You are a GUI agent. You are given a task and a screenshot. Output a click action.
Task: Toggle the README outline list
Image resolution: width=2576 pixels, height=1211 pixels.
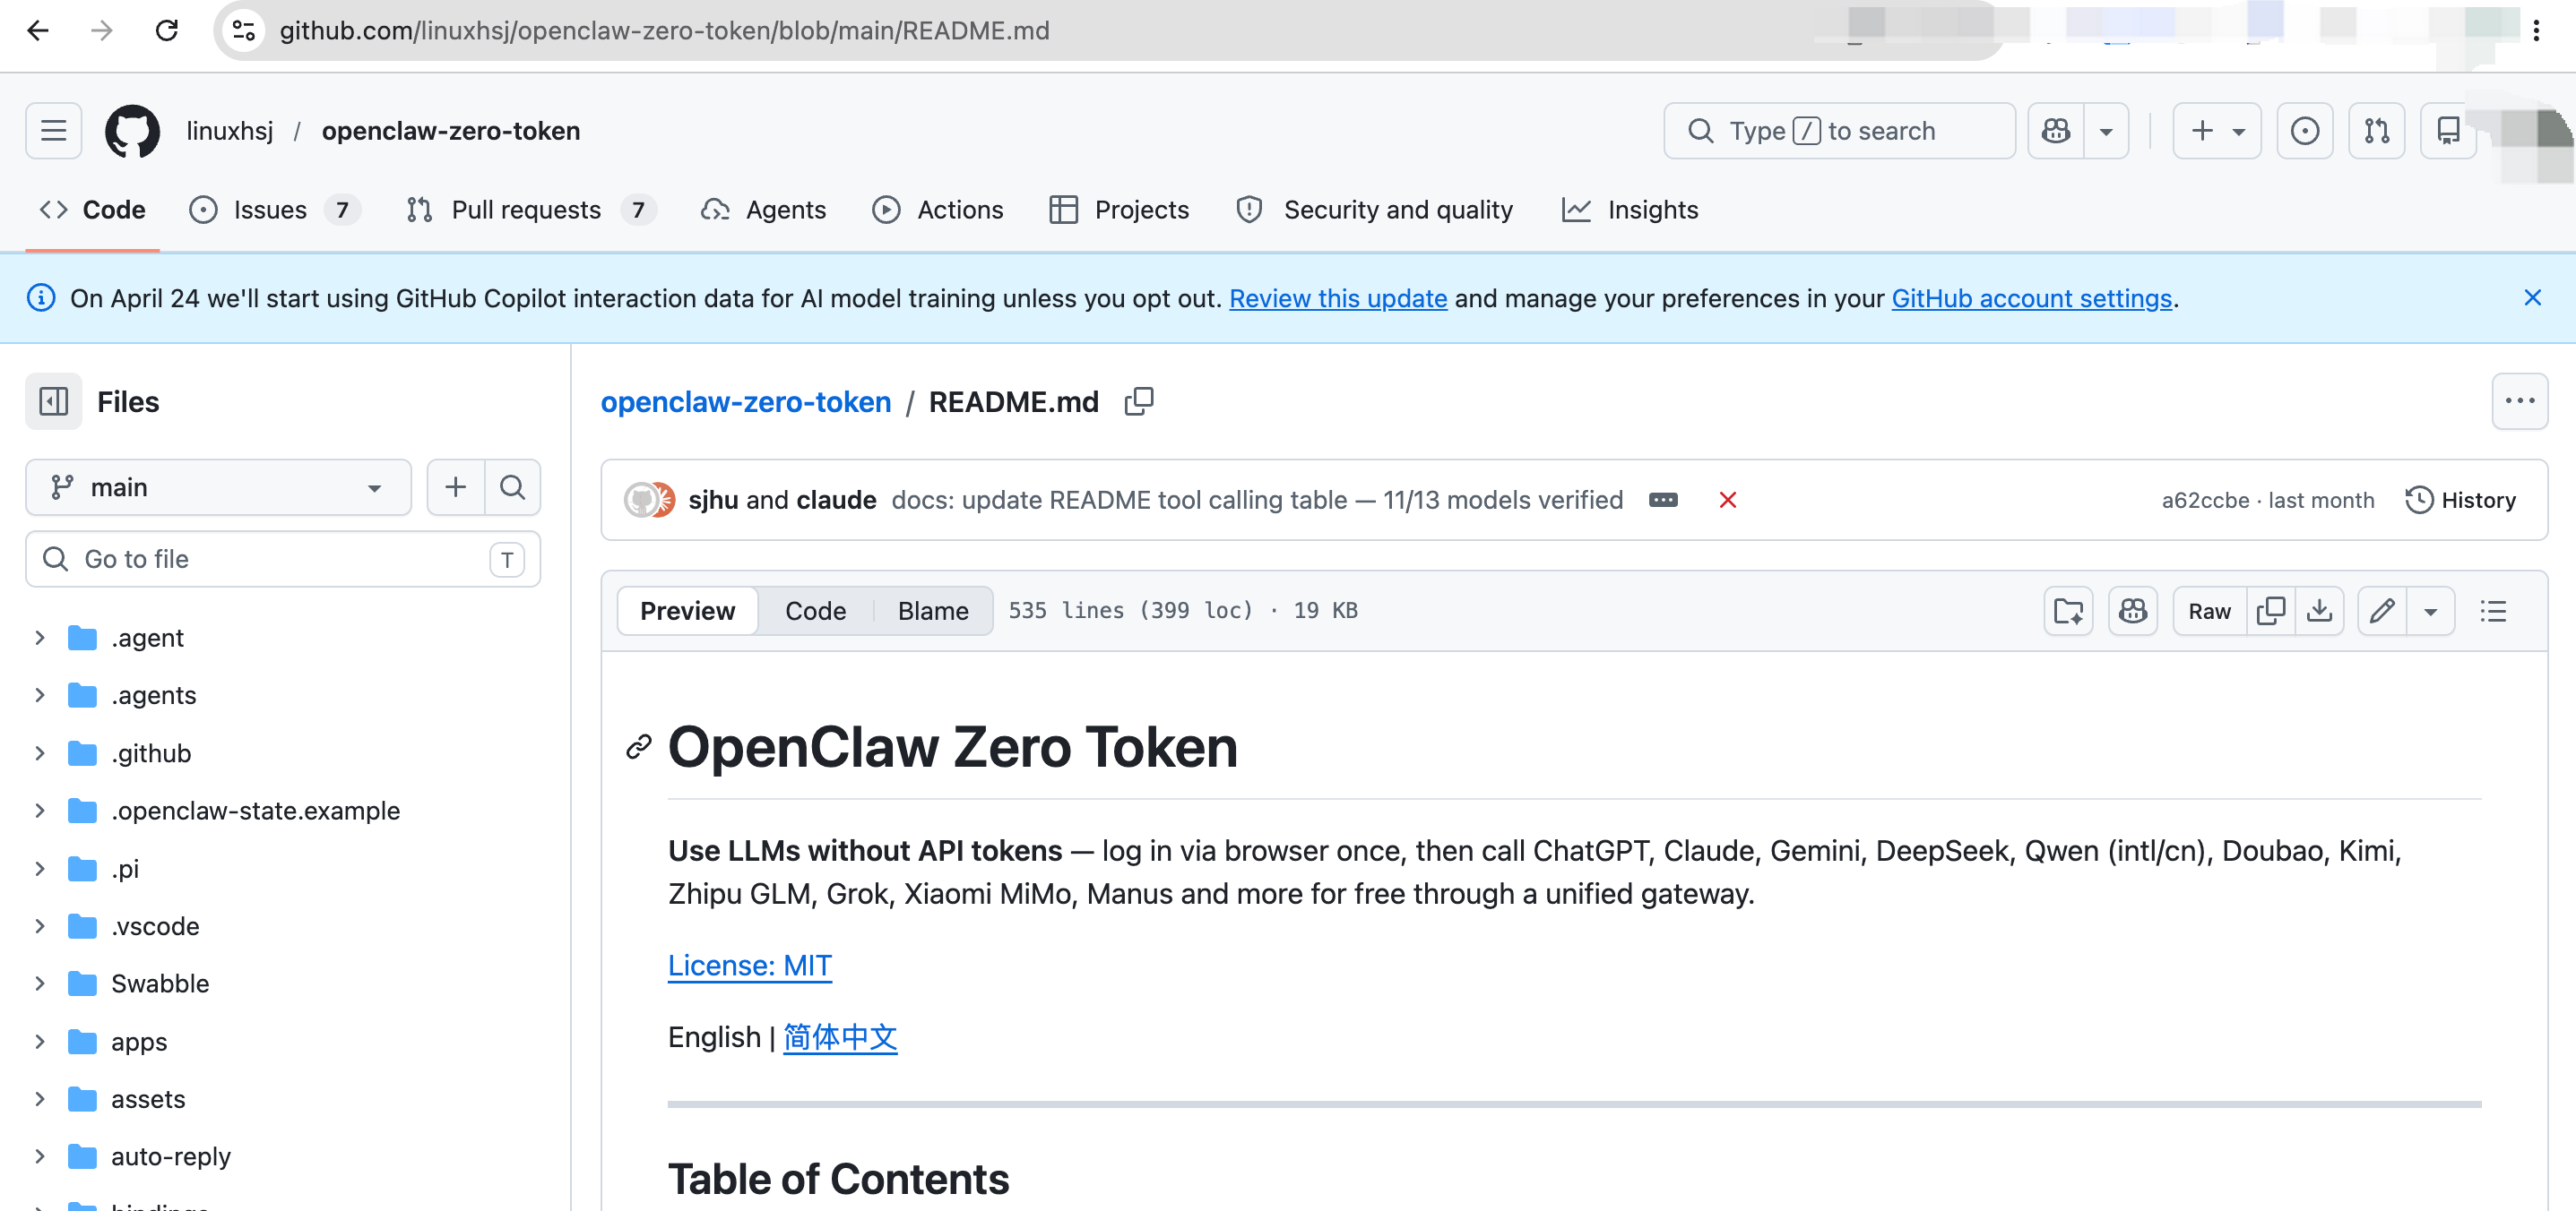click(x=2493, y=611)
